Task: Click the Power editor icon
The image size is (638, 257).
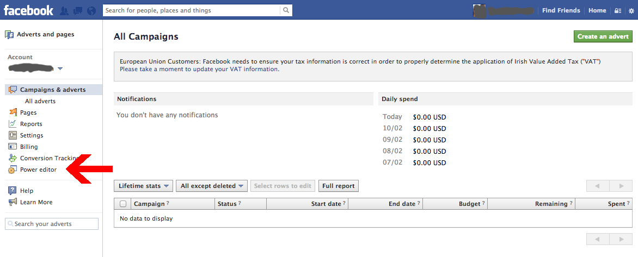Action: point(13,170)
